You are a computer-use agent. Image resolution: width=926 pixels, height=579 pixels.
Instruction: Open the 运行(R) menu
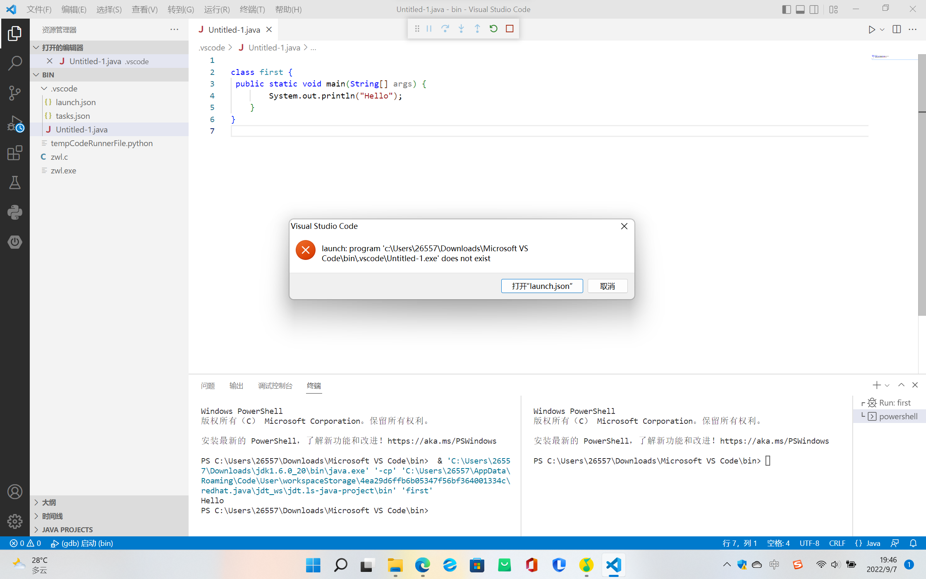pyautogui.click(x=217, y=9)
